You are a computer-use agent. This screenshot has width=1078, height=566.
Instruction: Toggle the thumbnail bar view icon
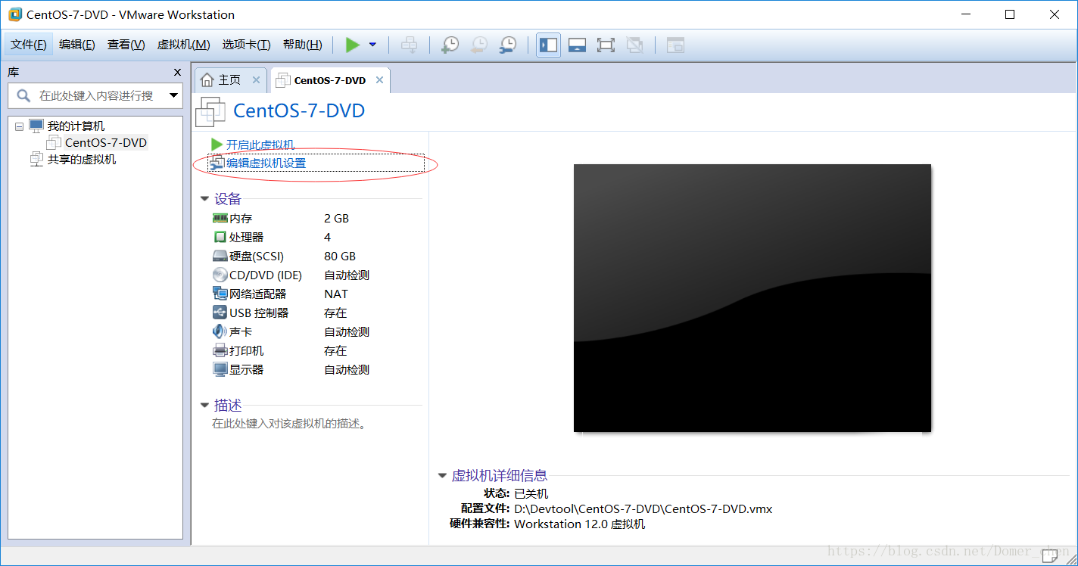[577, 45]
